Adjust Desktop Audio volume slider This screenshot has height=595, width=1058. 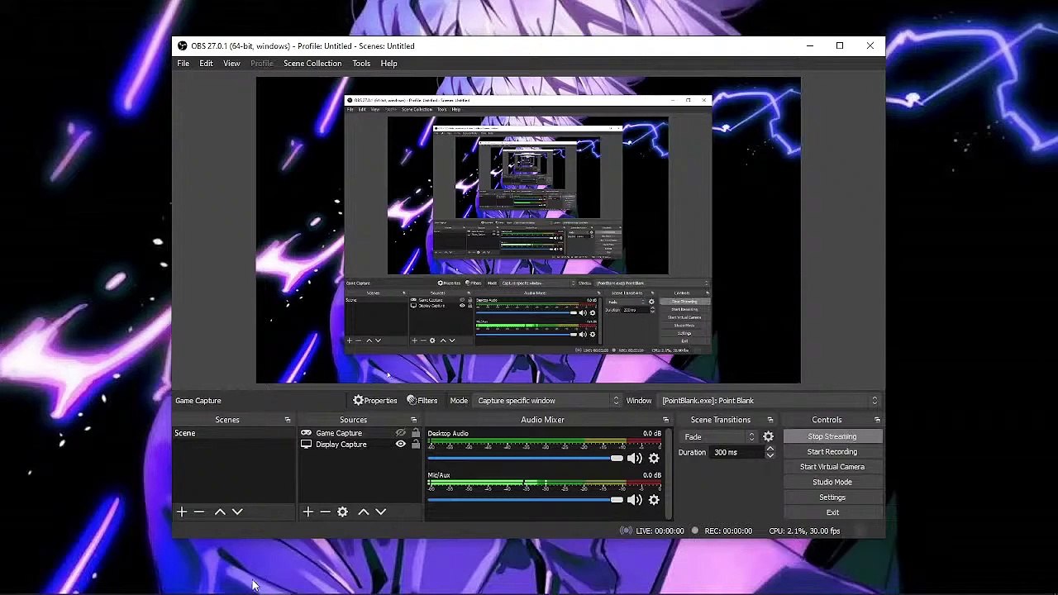click(526, 459)
